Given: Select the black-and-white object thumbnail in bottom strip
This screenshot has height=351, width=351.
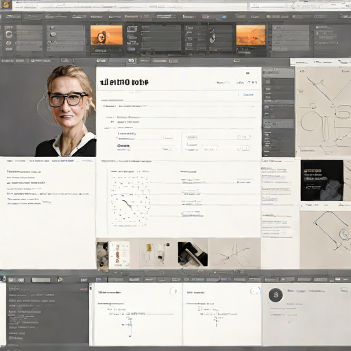Looking at the screenshot, I should (x=193, y=254).
